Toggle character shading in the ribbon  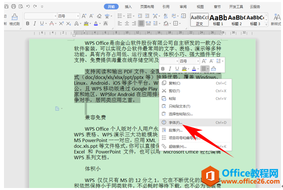pos(106,23)
